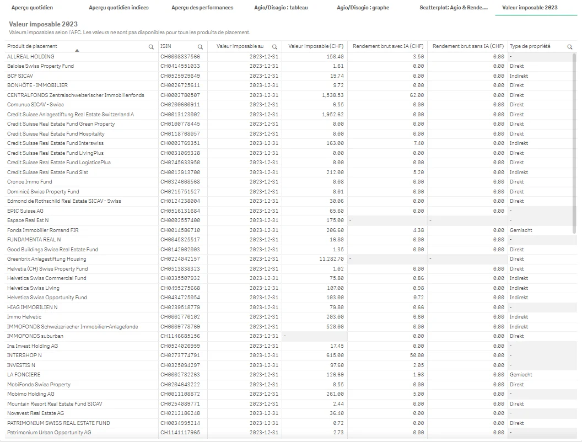Toggle the Produit de placement sort arrow
The width and height of the screenshot is (582, 442).
tap(77, 50)
